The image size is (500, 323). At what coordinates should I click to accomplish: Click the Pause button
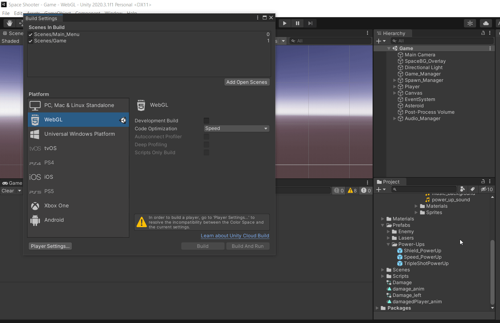click(298, 23)
